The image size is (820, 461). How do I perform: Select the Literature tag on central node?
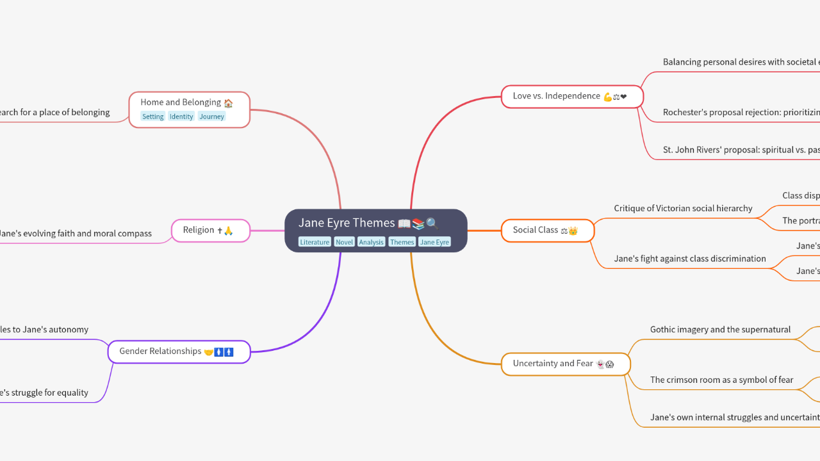pos(315,242)
